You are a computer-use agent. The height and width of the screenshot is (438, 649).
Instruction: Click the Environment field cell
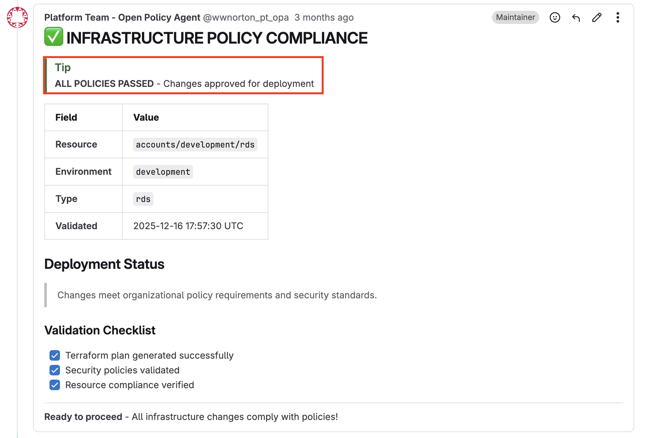[x=83, y=172]
